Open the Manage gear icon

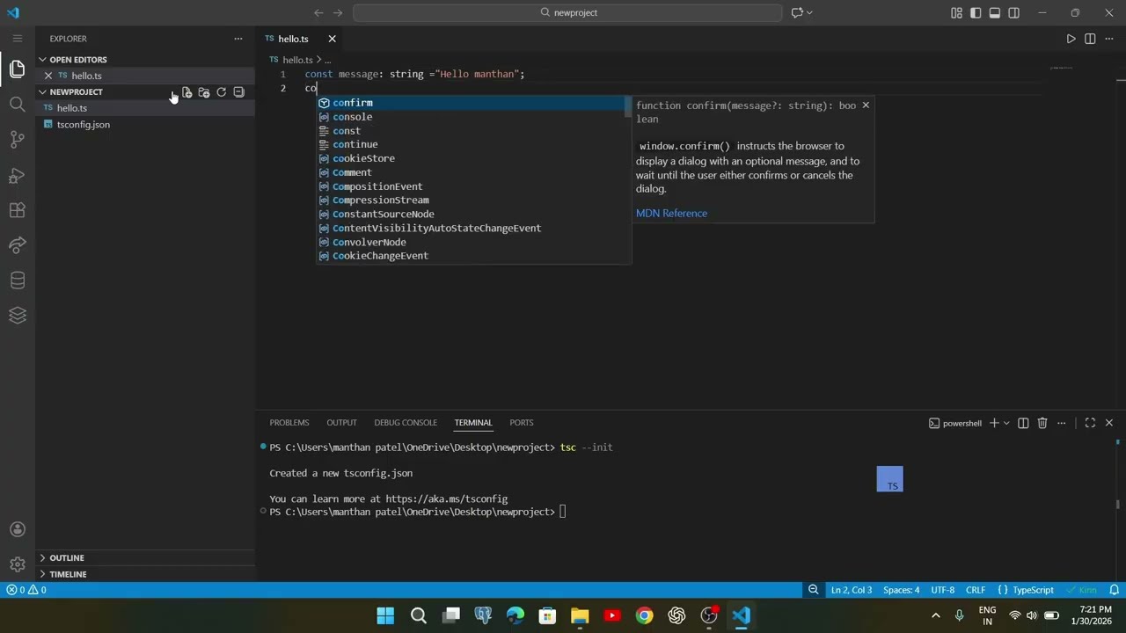17,564
